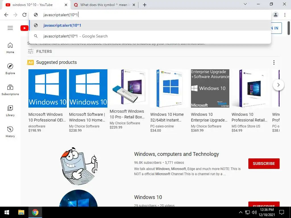The height and width of the screenshot is (218, 291).
Task: Open the cartoon laptop channel avatar
Action: [x=78, y=166]
